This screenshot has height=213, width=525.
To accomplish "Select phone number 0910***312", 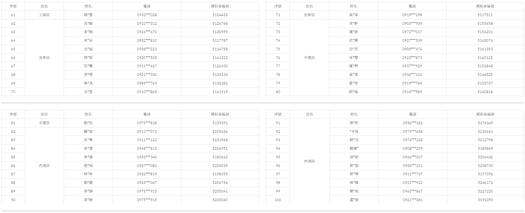I will 147,24.
